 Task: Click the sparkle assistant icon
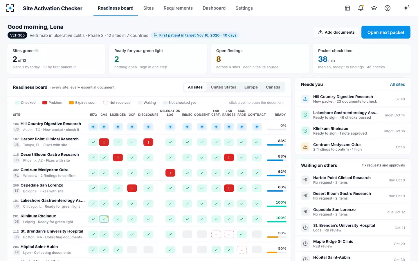tap(406, 8)
